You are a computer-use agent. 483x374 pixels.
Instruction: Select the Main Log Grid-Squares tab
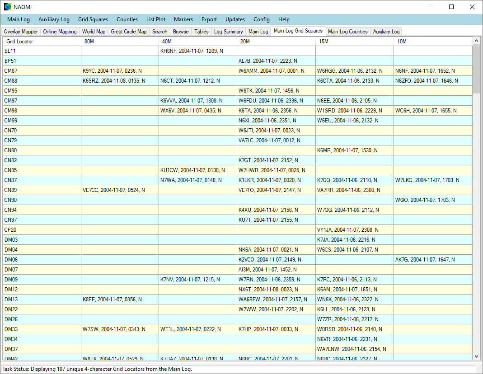pos(298,31)
